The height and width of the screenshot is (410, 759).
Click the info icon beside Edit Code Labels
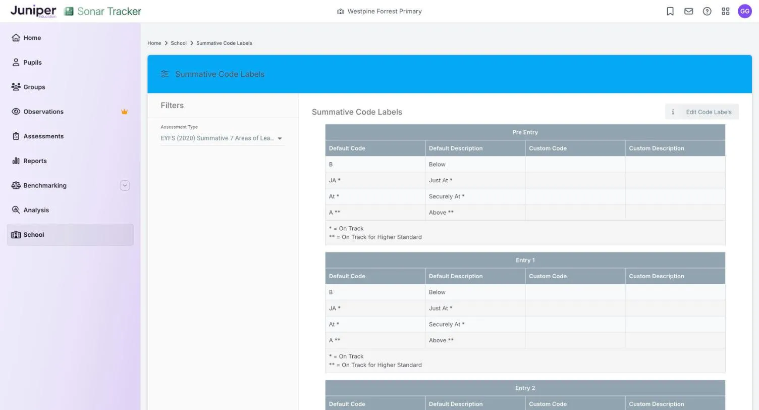[673, 112]
